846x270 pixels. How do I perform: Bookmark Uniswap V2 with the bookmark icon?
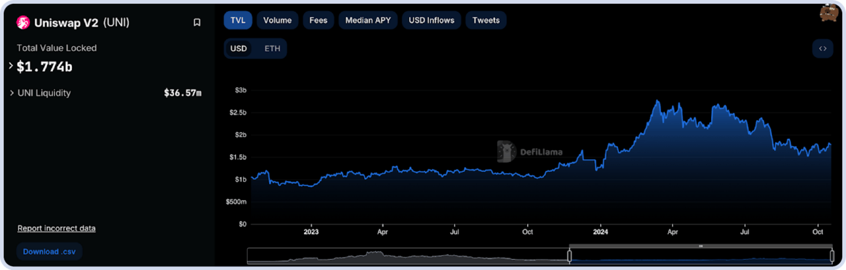(196, 22)
